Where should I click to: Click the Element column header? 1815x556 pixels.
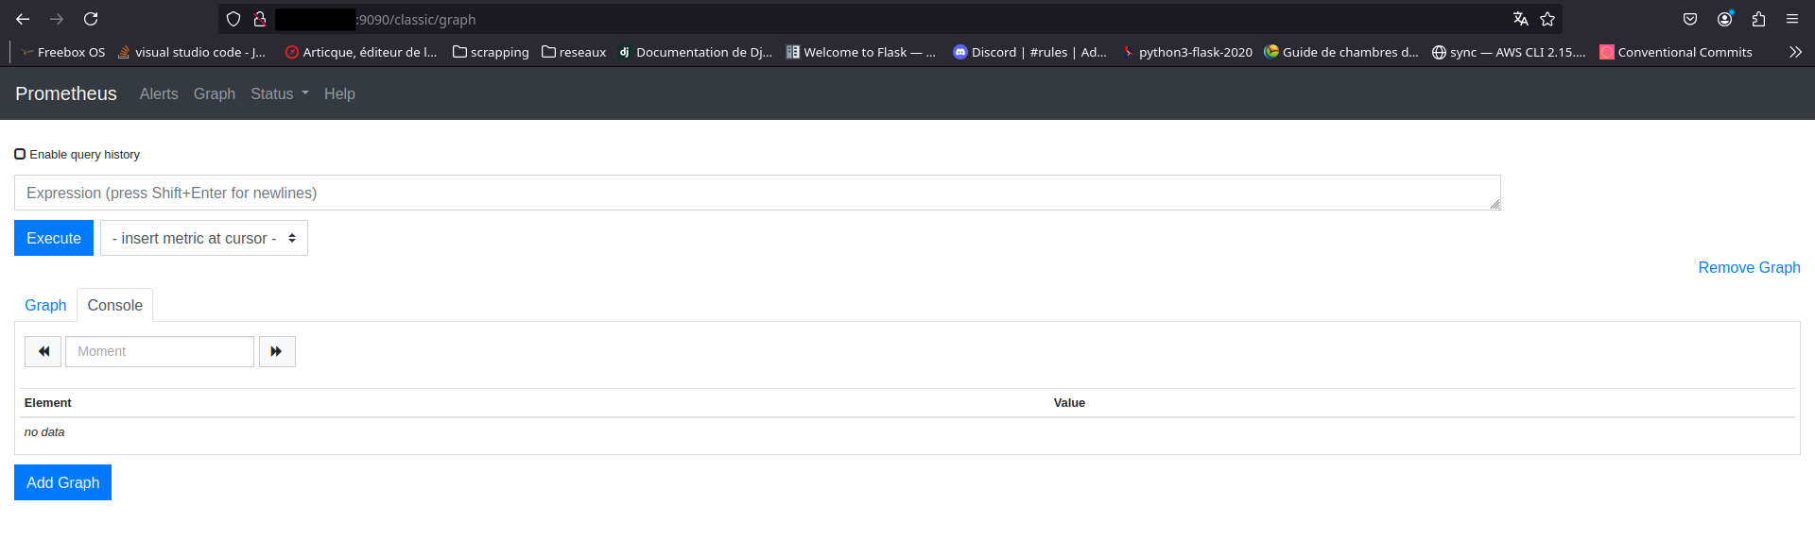coord(48,402)
